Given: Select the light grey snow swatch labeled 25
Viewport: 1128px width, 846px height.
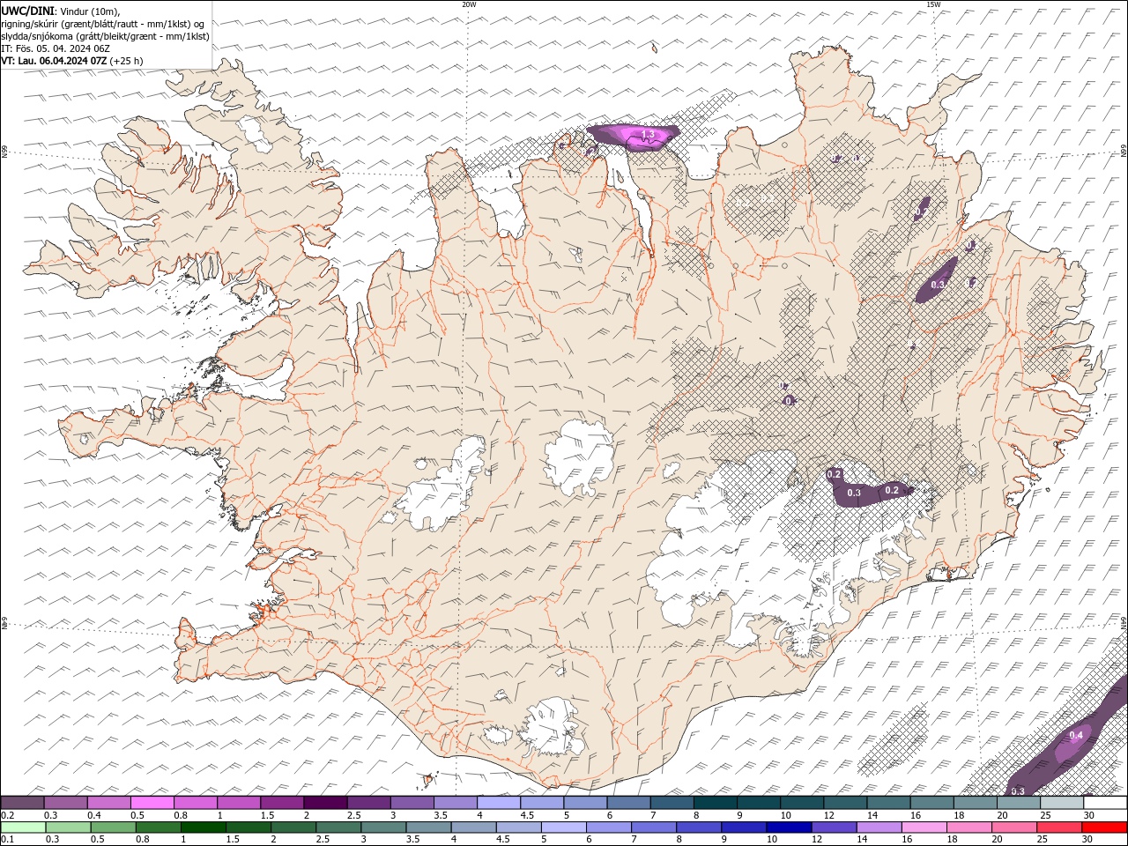Looking at the screenshot, I should [1061, 803].
